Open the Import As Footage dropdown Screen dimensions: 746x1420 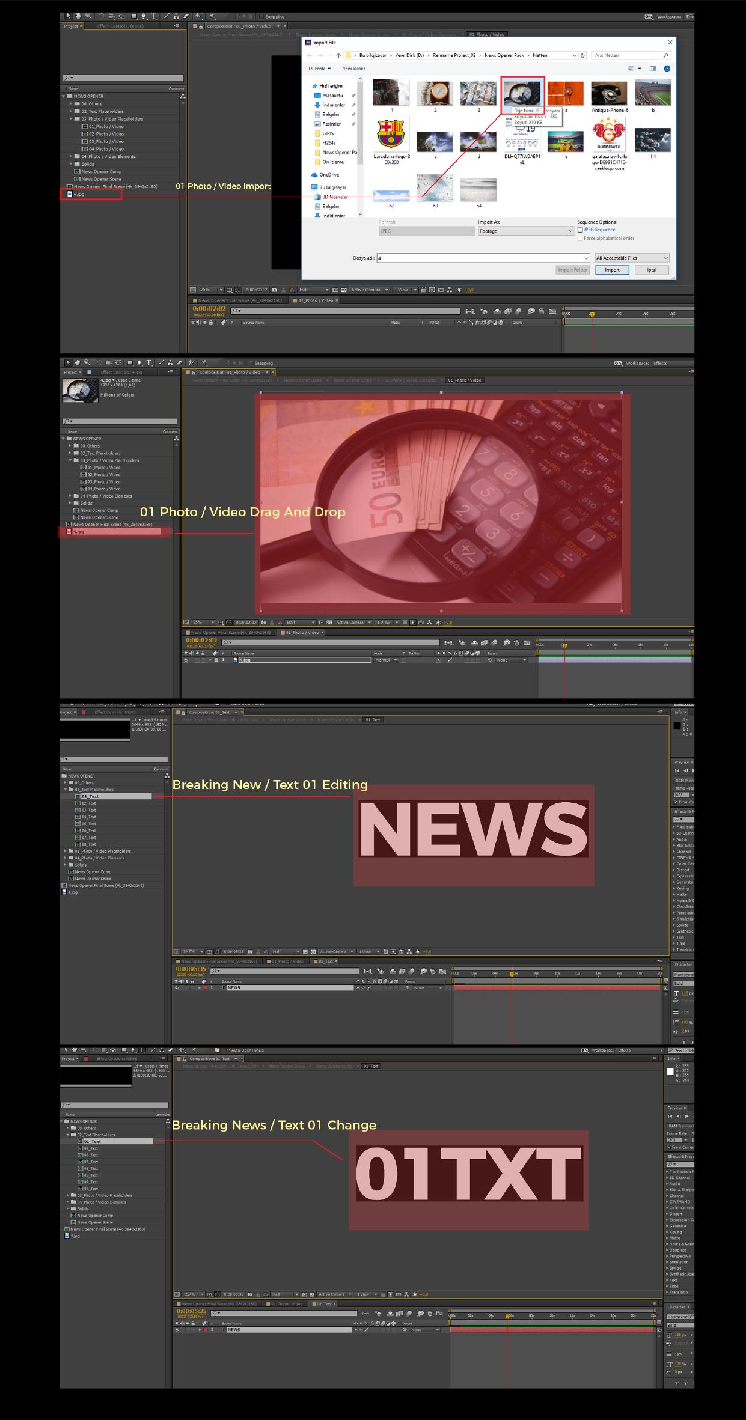527,231
